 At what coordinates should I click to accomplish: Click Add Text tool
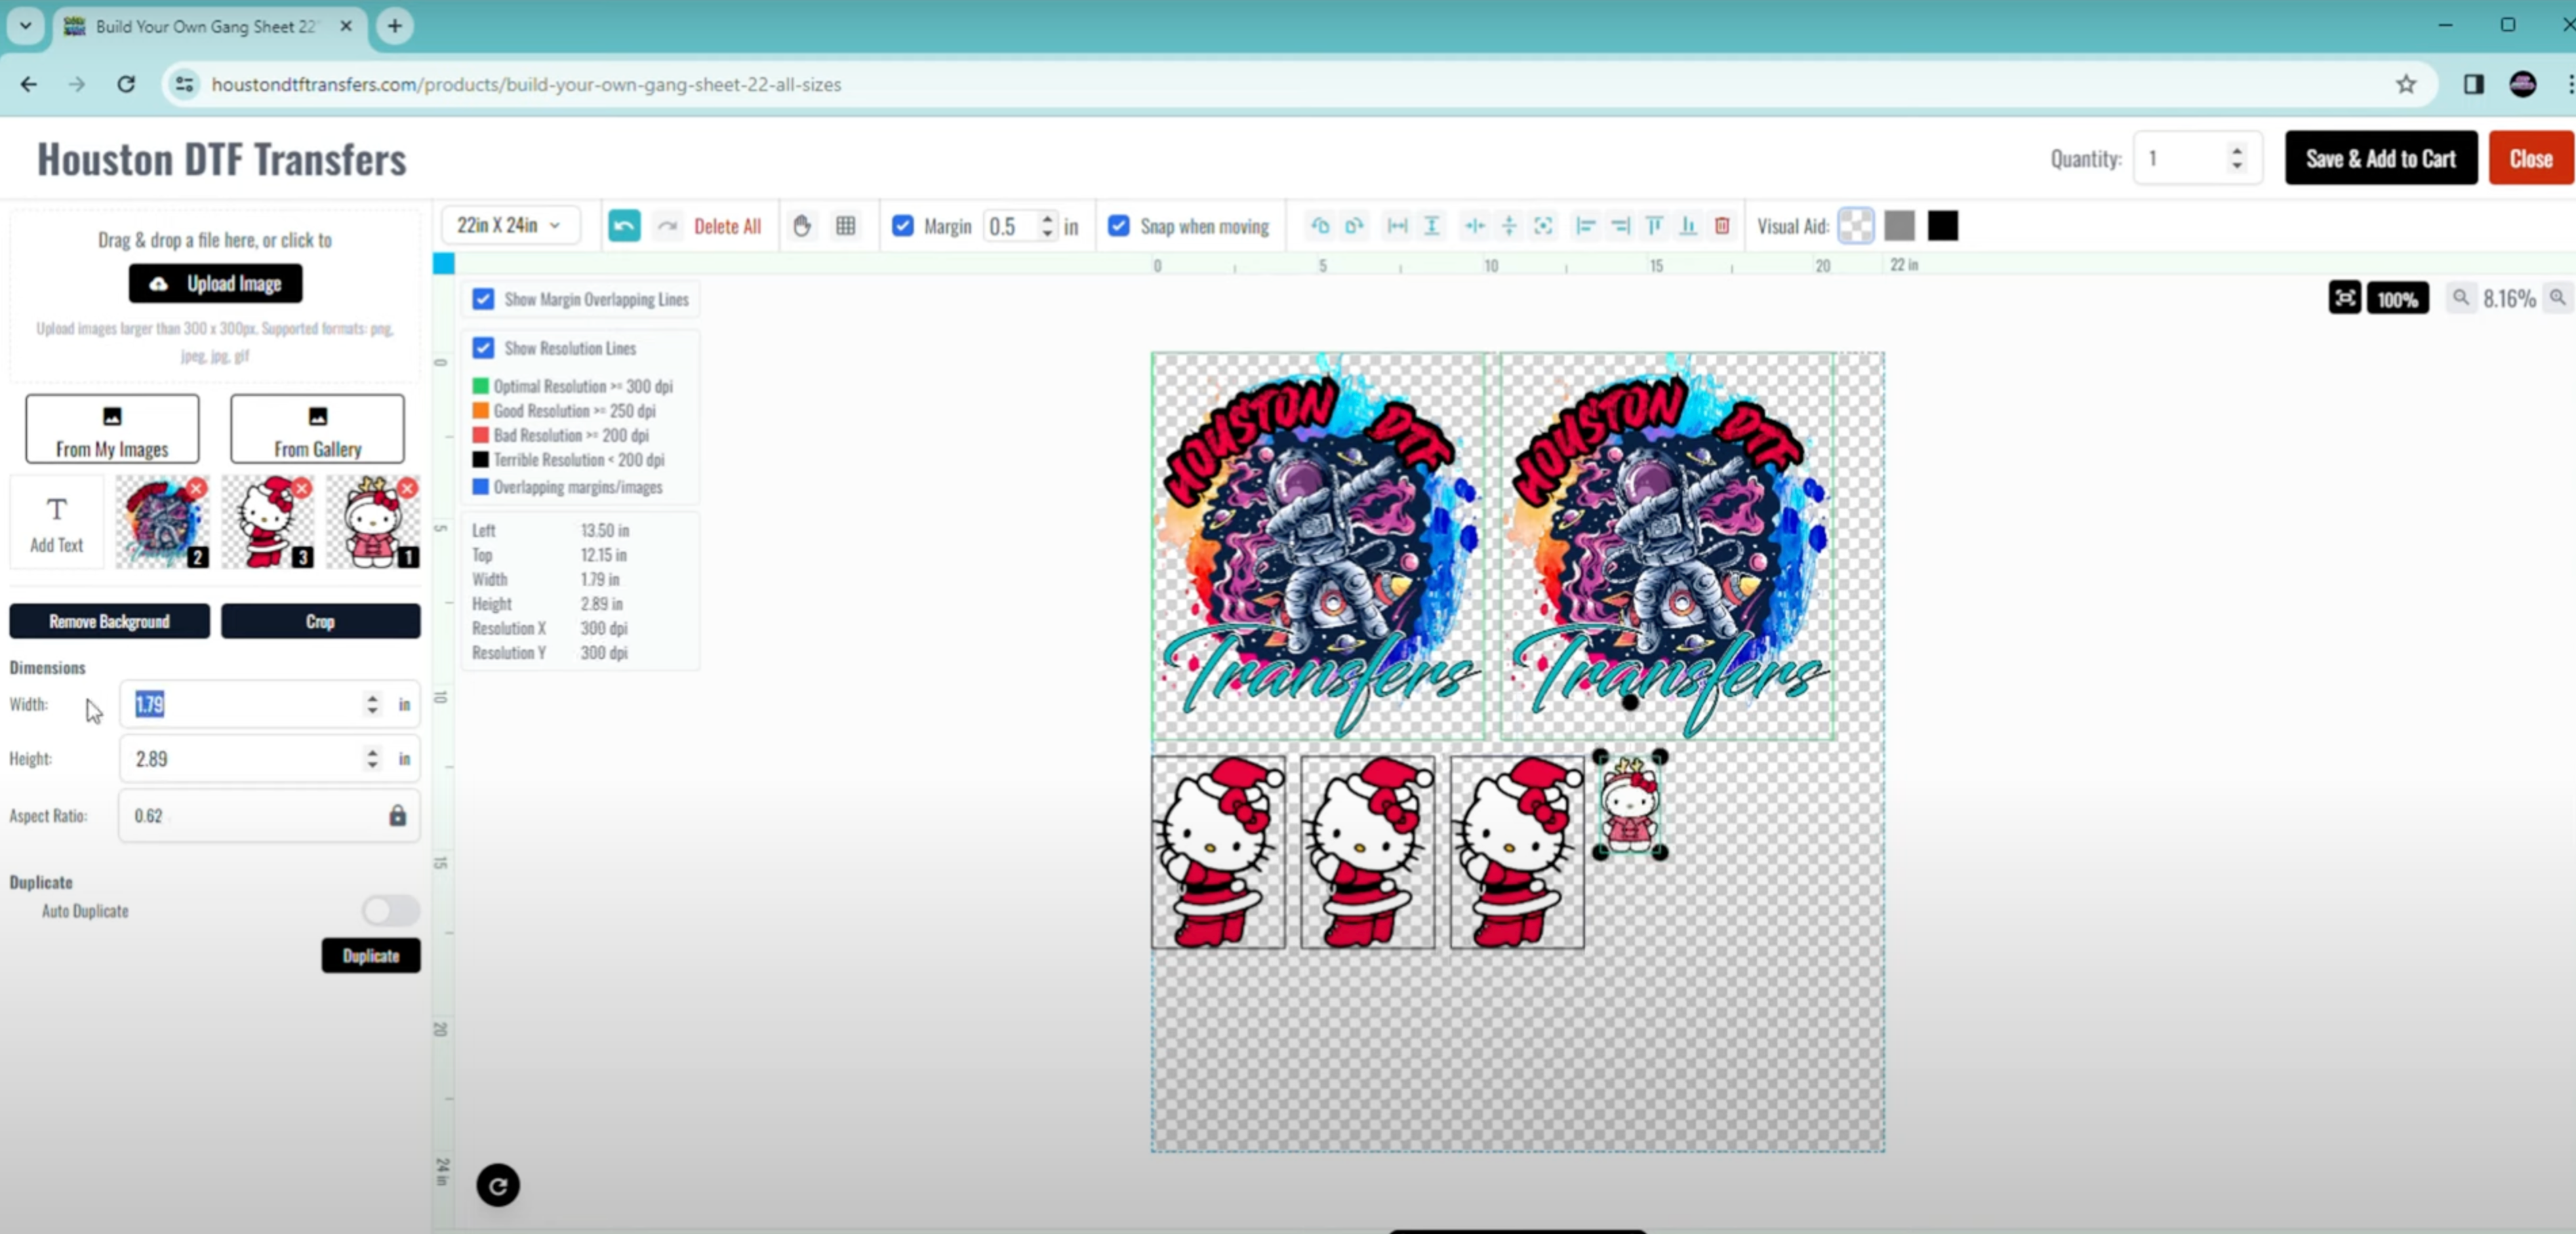57,523
